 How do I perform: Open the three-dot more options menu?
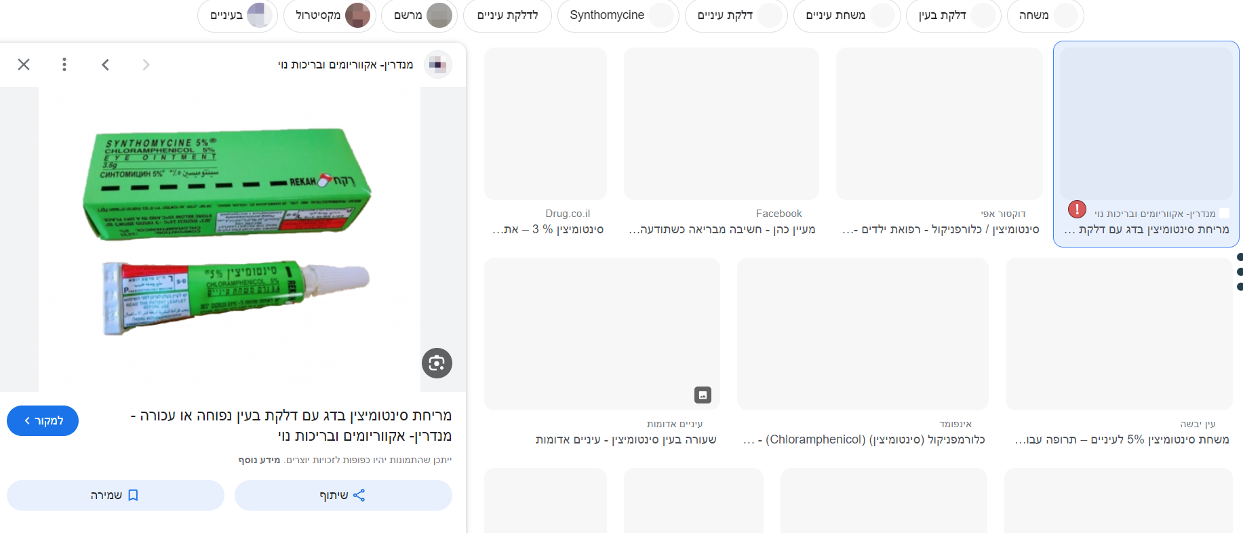coord(64,64)
